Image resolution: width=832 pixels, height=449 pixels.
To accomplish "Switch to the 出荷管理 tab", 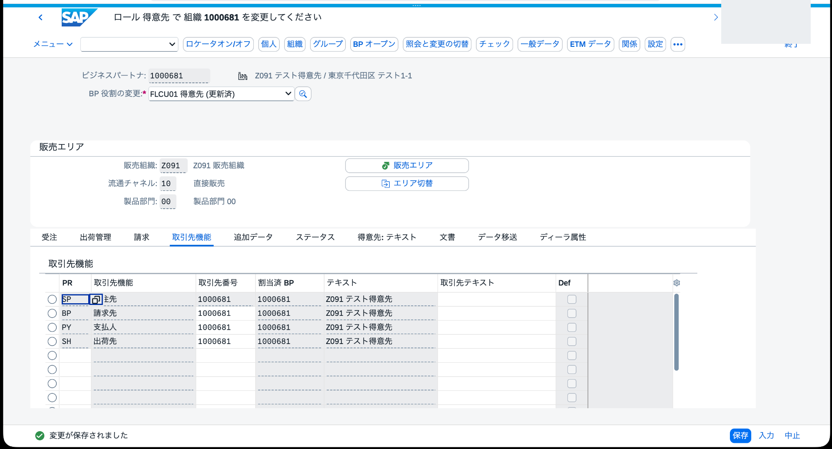I will click(96, 237).
